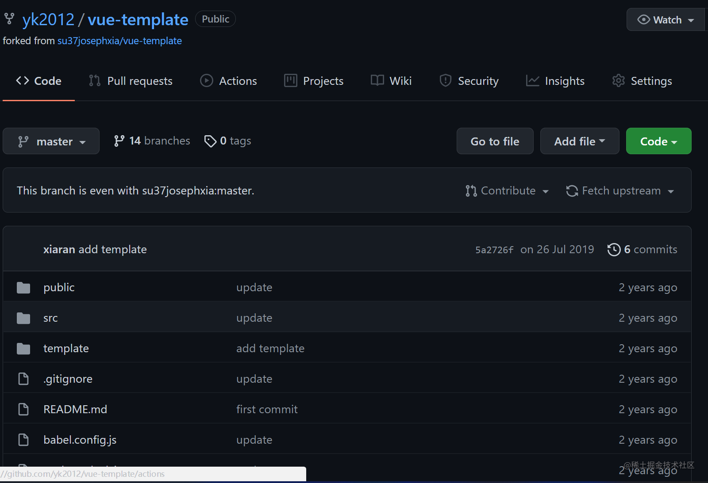The height and width of the screenshot is (483, 708).
Task: Switch to the Actions tab
Action: 228,81
